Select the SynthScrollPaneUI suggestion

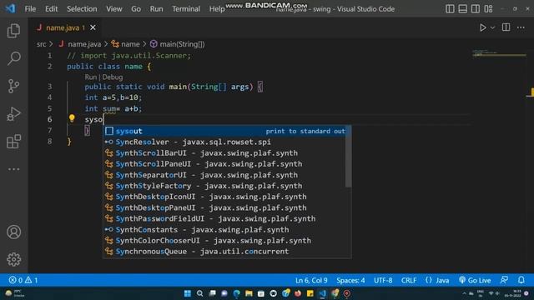[224, 164]
